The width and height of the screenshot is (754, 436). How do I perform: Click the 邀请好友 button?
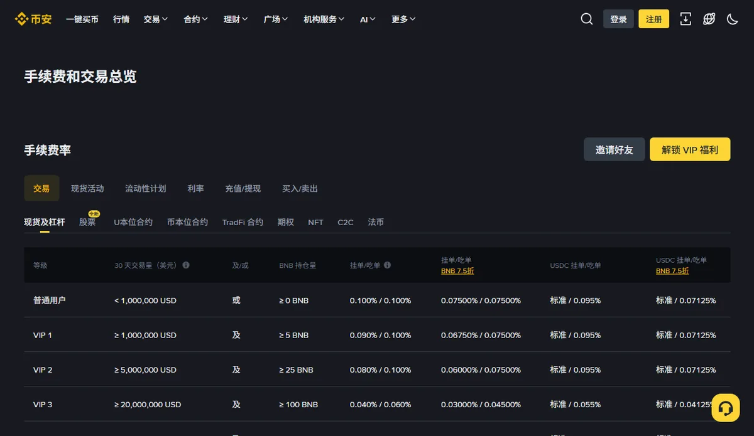[x=615, y=149]
